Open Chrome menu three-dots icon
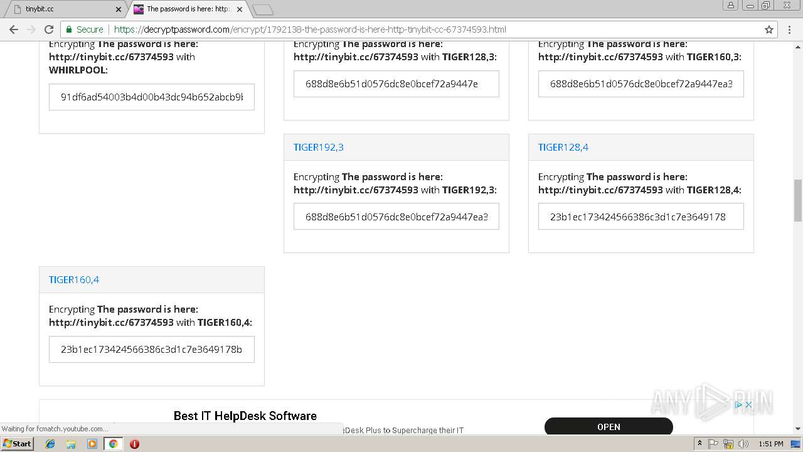The width and height of the screenshot is (803, 452). [789, 30]
